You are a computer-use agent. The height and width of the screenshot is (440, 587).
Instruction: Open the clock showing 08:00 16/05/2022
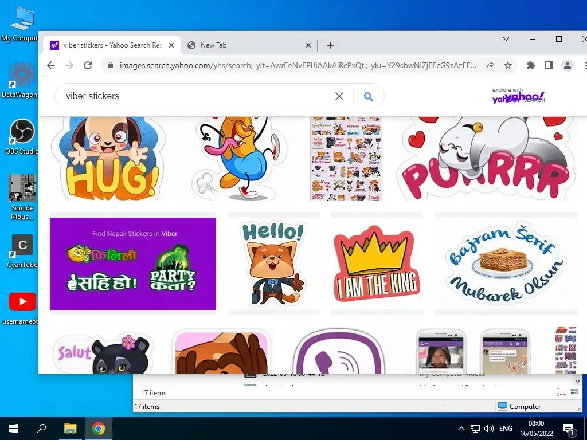click(536, 429)
